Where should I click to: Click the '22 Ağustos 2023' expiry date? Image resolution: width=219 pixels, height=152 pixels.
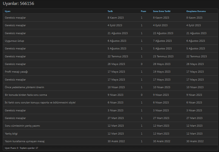coord(163,33)
